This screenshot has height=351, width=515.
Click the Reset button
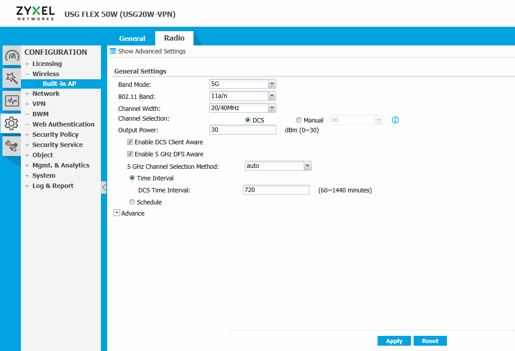430,341
